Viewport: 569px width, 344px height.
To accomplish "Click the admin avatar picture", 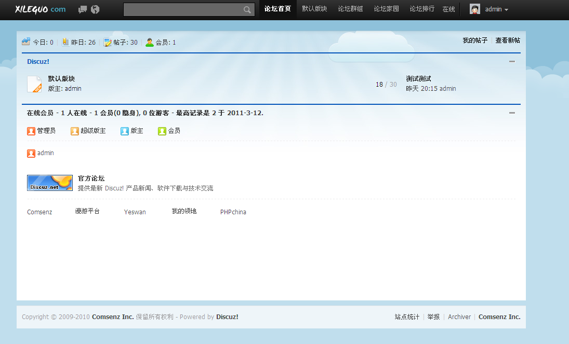I will (474, 9).
